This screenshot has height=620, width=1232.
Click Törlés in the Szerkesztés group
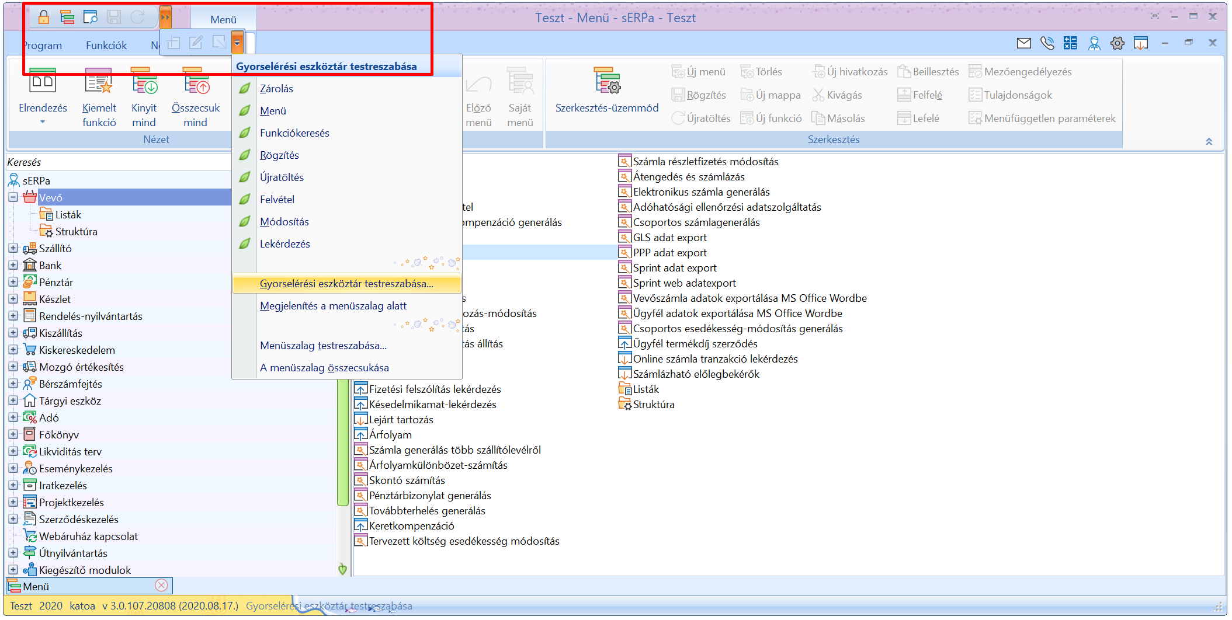761,72
